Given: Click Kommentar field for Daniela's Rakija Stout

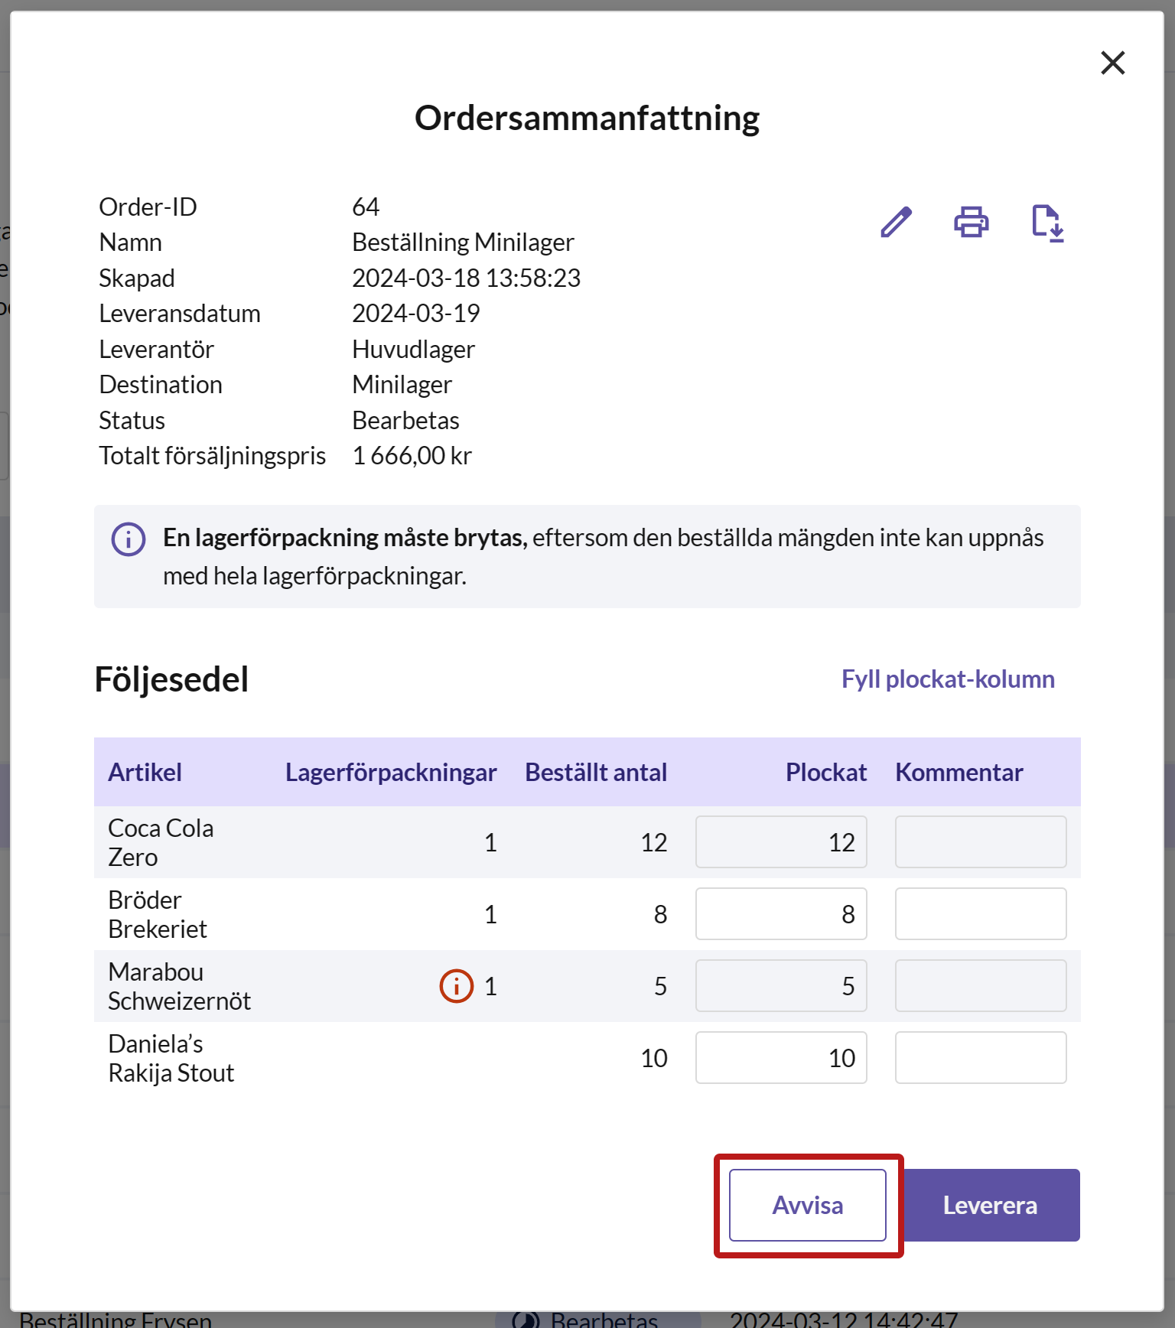Looking at the screenshot, I should (981, 1057).
